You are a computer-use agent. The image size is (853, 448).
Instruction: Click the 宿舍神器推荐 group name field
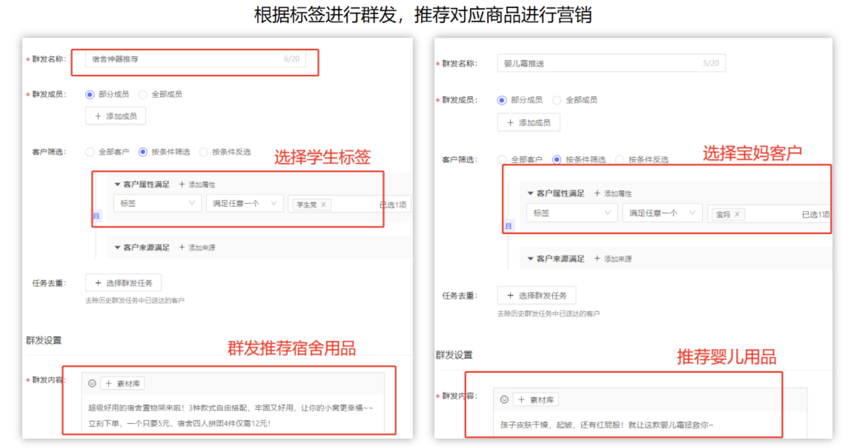[196, 59]
